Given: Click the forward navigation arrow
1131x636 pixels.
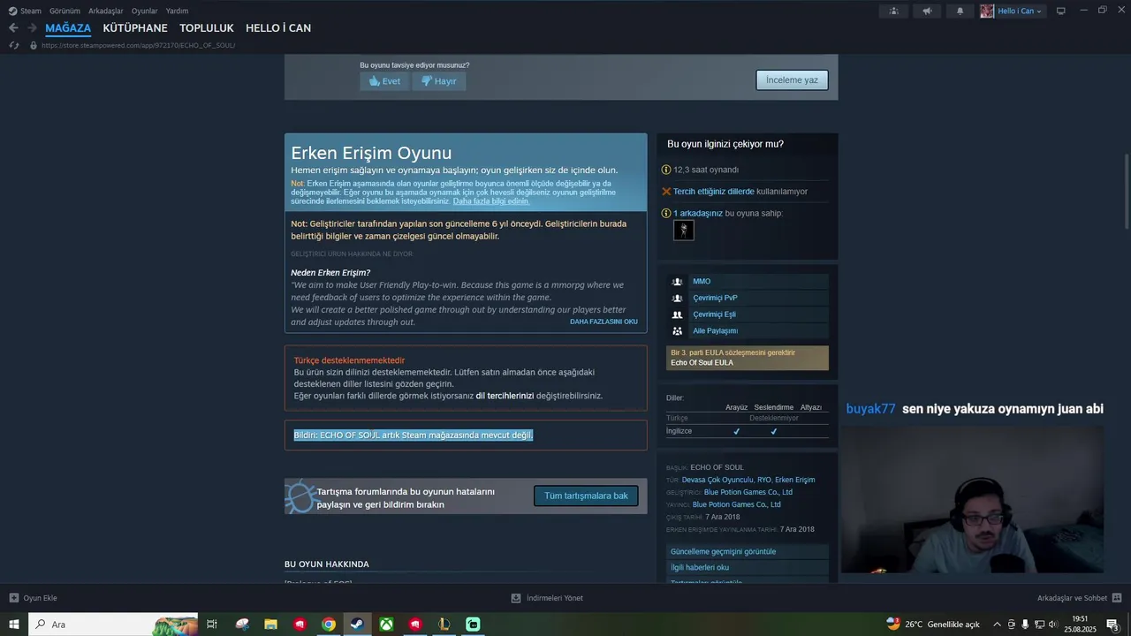Looking at the screenshot, I should (x=33, y=28).
